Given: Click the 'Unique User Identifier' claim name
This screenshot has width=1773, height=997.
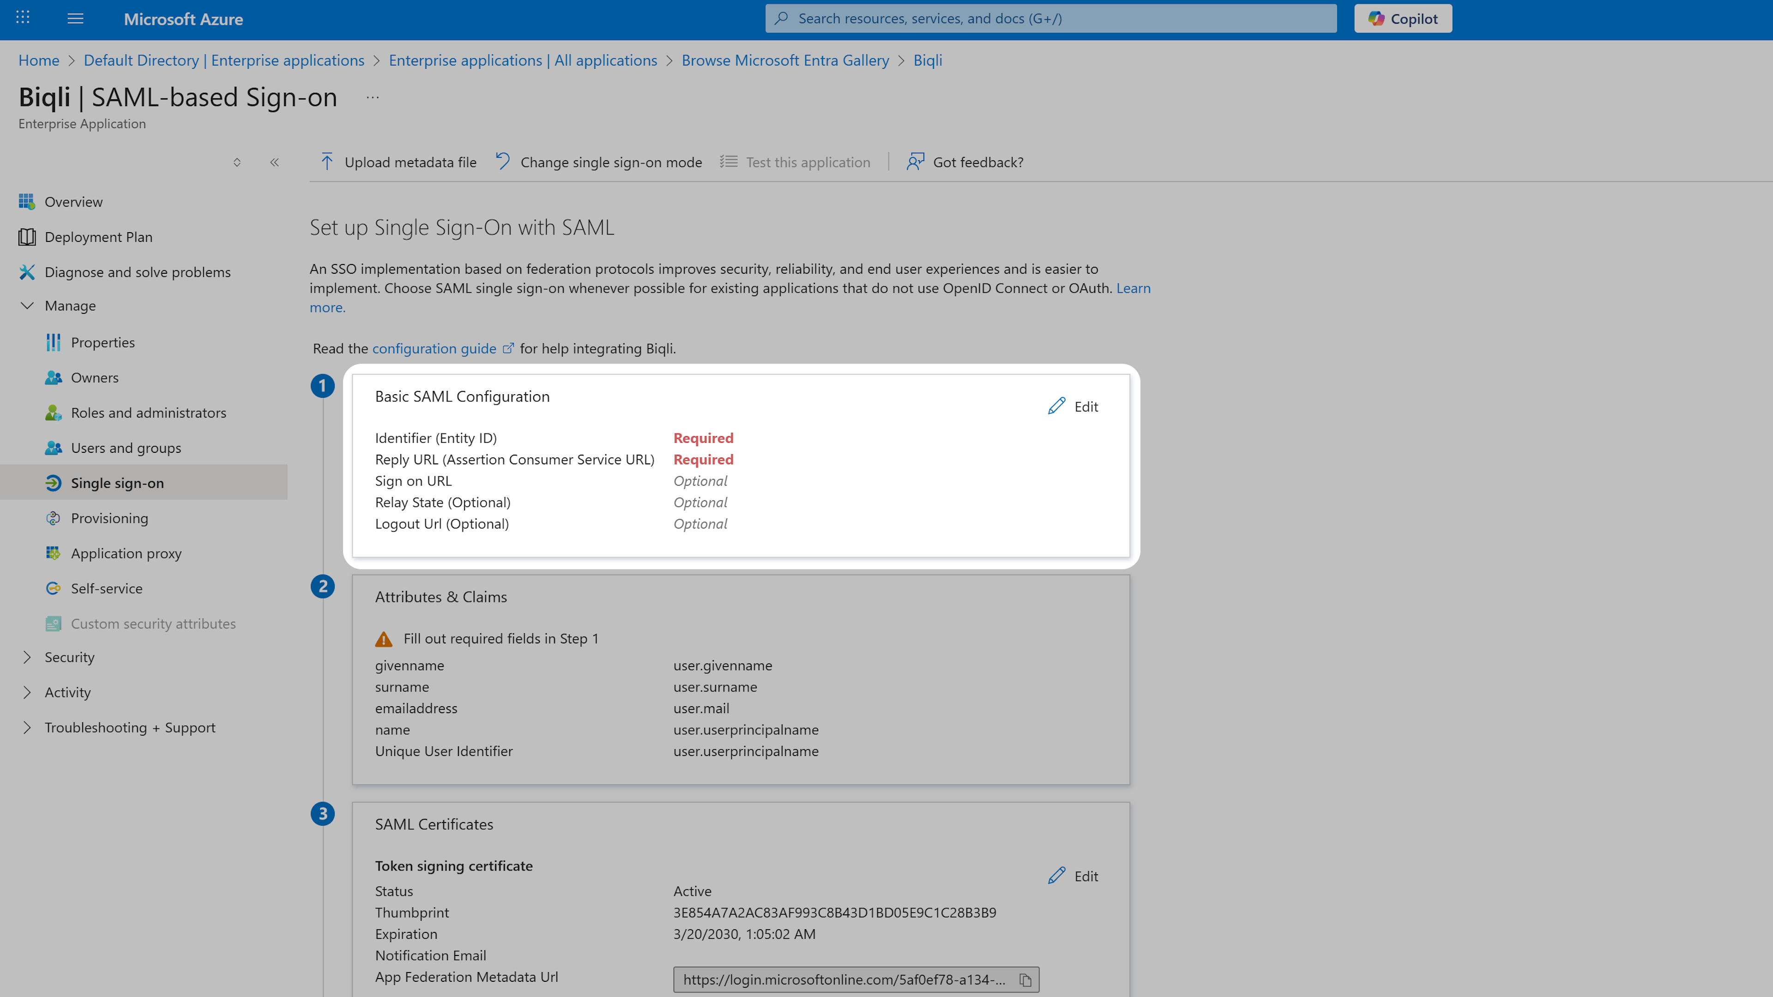Looking at the screenshot, I should (443, 751).
